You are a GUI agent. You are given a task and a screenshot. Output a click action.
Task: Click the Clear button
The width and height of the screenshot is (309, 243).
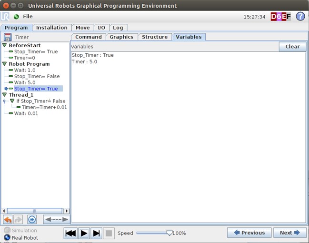[292, 47]
